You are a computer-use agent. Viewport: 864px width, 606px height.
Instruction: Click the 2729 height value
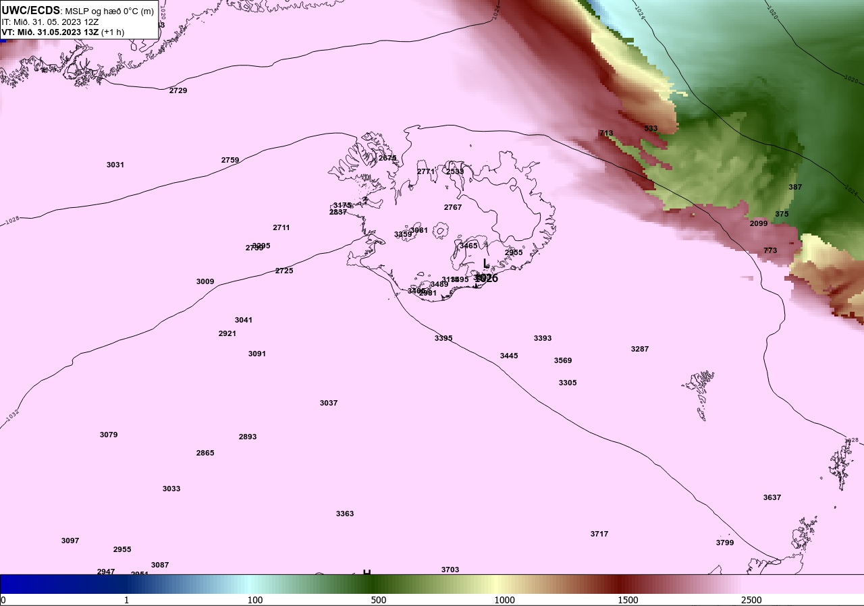tap(178, 90)
